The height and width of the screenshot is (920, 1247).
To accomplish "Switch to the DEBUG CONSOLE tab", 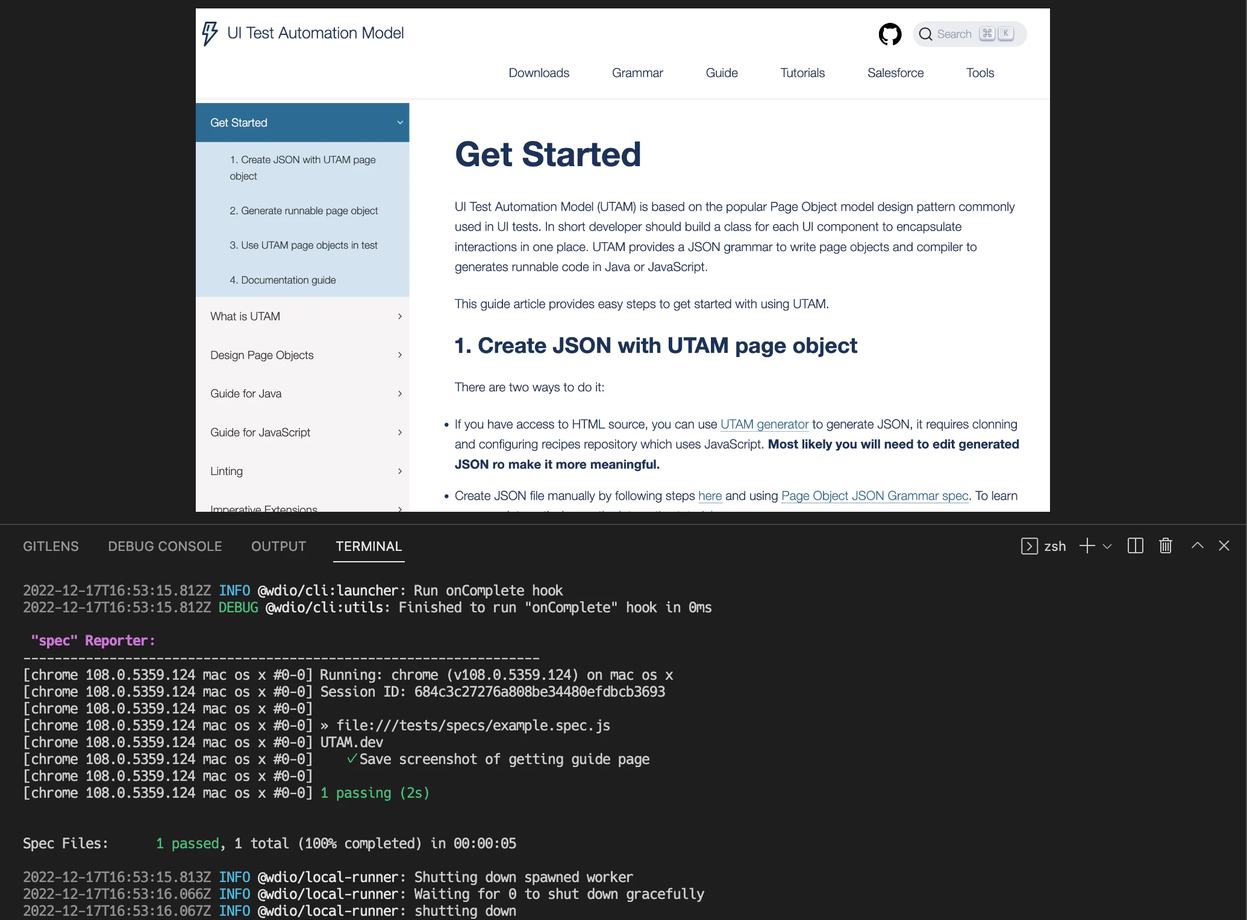I will point(165,546).
